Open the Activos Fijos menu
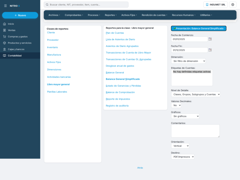 [x=129, y=15]
